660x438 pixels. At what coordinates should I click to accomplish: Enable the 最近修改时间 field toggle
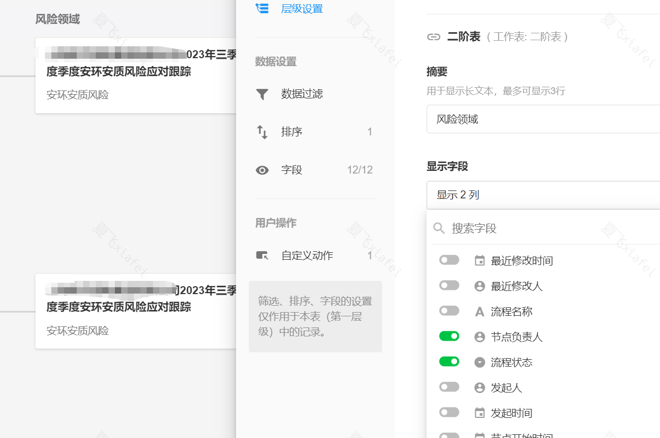pyautogui.click(x=449, y=260)
